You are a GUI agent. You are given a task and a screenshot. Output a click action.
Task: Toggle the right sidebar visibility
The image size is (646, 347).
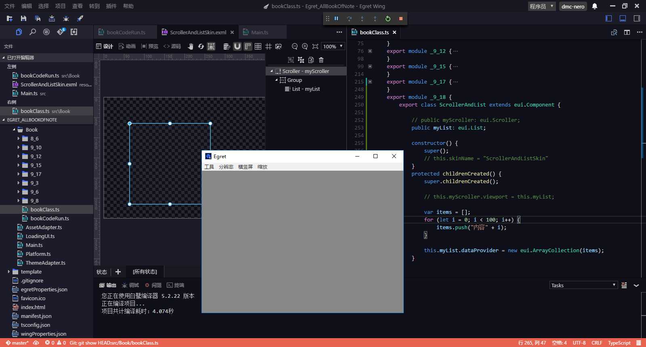click(x=637, y=18)
